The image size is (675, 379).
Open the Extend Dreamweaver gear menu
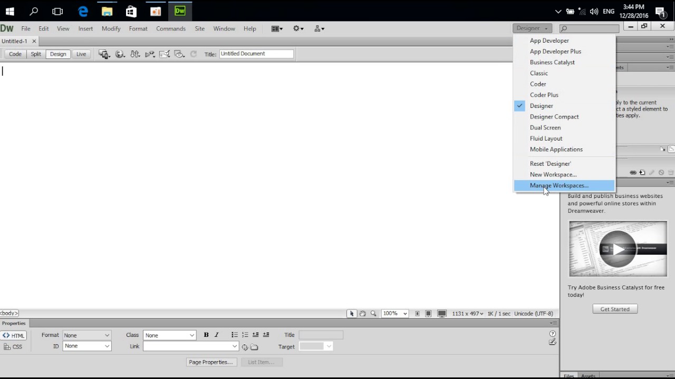(x=298, y=29)
